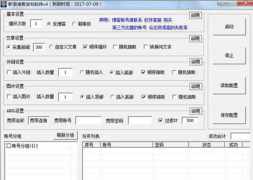Click the 循环次数 input field

point(36,24)
